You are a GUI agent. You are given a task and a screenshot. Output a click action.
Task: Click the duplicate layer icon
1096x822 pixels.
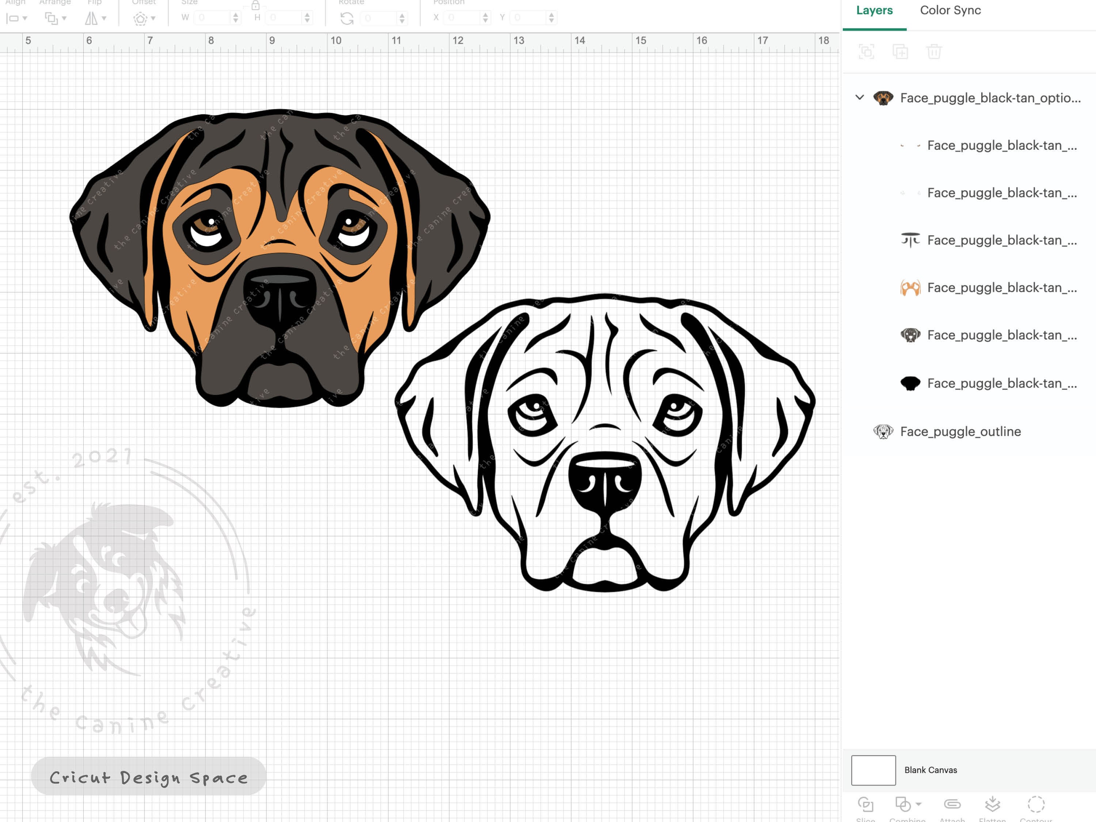point(901,52)
